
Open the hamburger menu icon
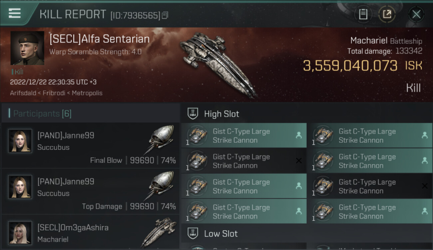pyautogui.click(x=15, y=13)
